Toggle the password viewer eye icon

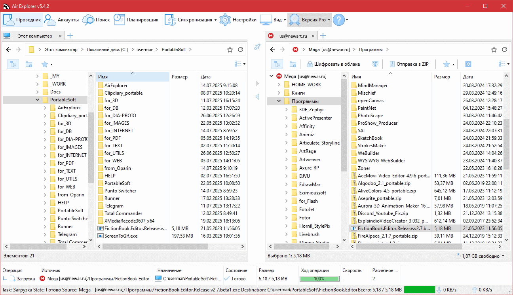[375, 64]
